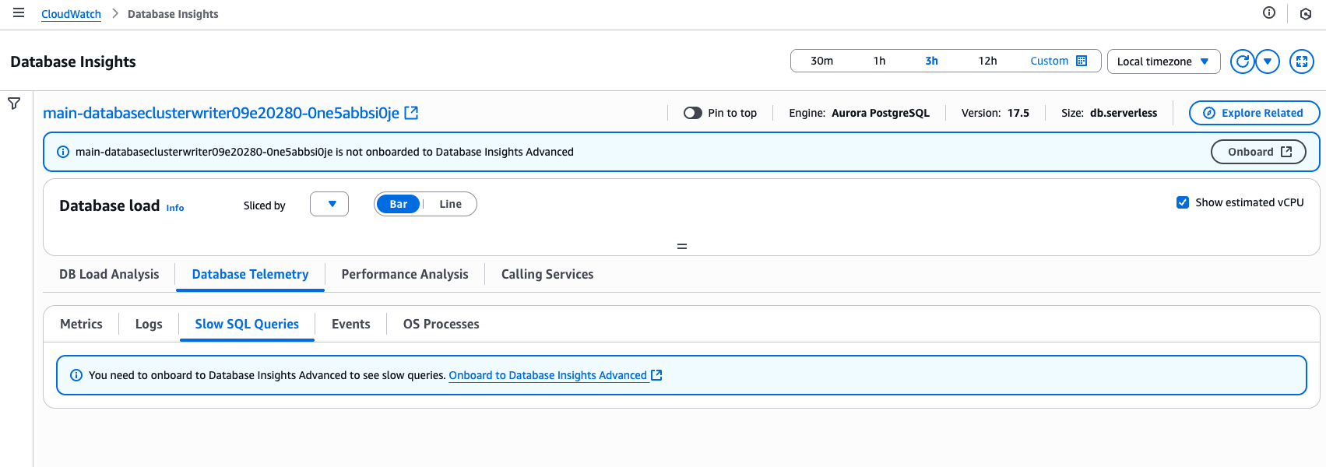Click the Onboard button
The image size is (1326, 467).
click(1258, 152)
